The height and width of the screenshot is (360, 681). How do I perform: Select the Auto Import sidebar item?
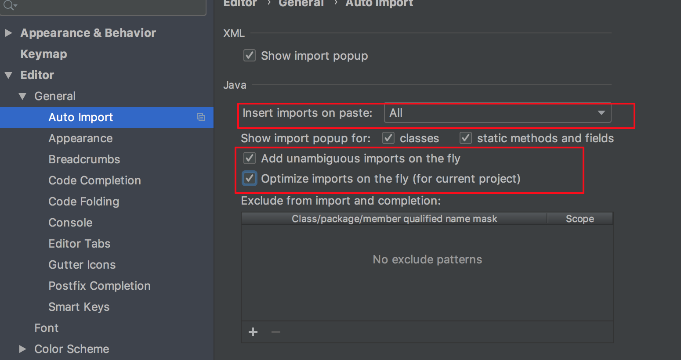click(81, 117)
